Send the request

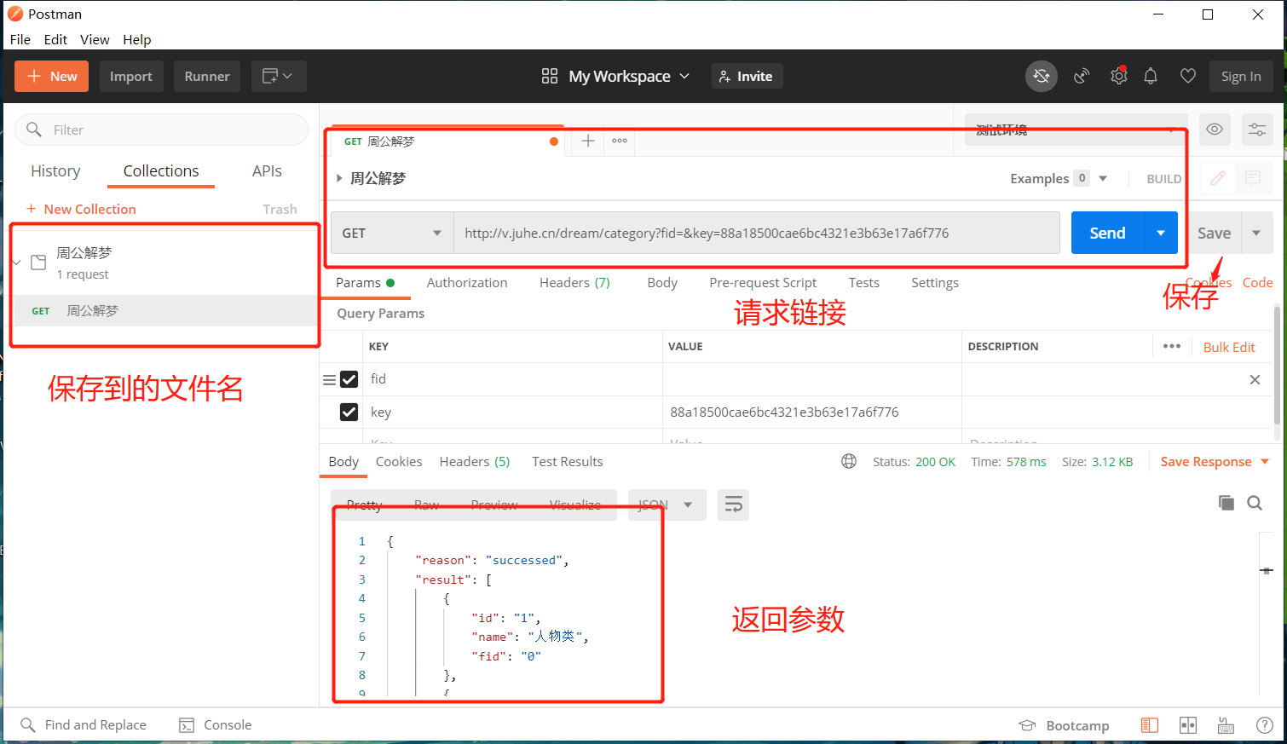pyautogui.click(x=1107, y=233)
